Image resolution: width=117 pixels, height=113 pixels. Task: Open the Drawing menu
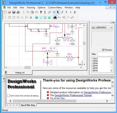(31, 8)
